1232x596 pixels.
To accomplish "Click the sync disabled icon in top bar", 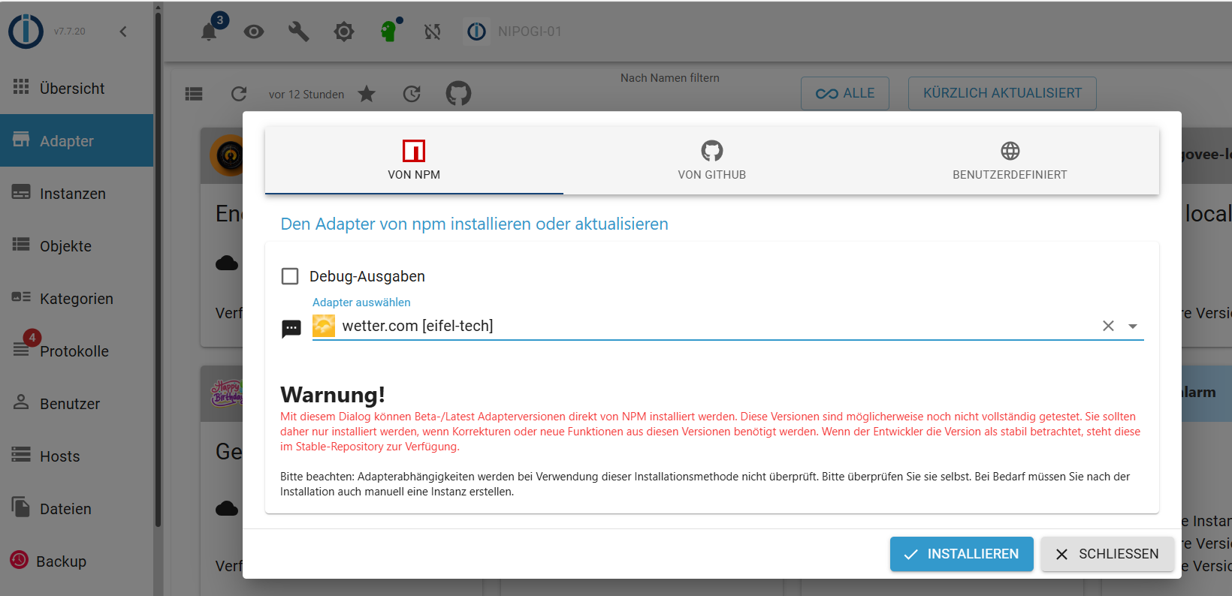I will tap(432, 32).
